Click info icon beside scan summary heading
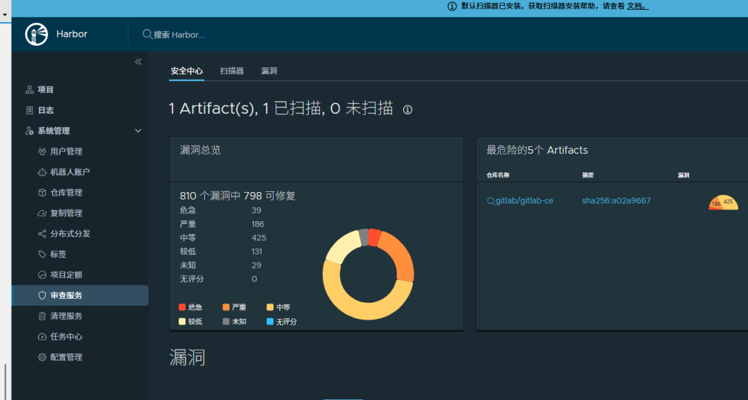 tap(407, 110)
